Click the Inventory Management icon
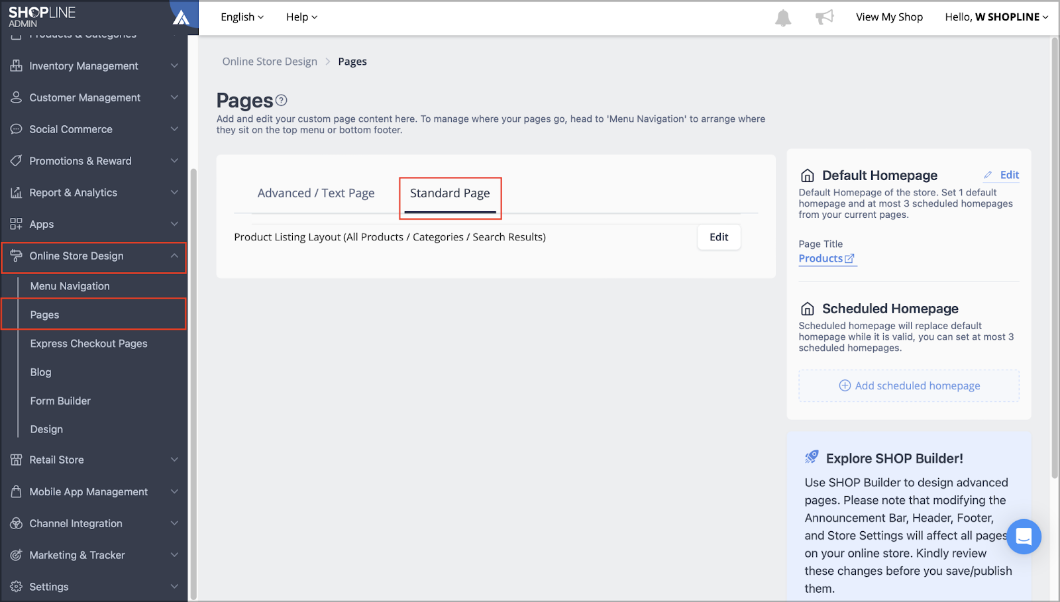 16,66
